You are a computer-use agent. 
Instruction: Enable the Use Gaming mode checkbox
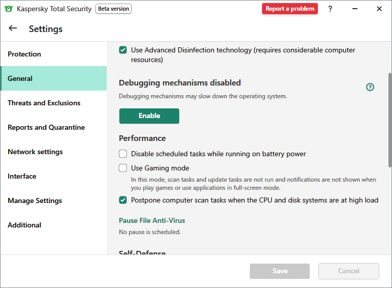coord(123,168)
